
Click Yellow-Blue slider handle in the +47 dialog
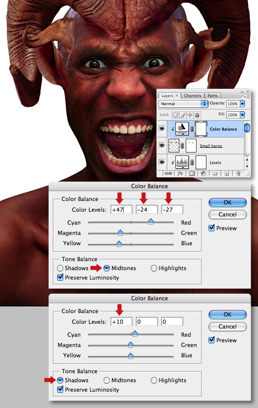(119, 244)
